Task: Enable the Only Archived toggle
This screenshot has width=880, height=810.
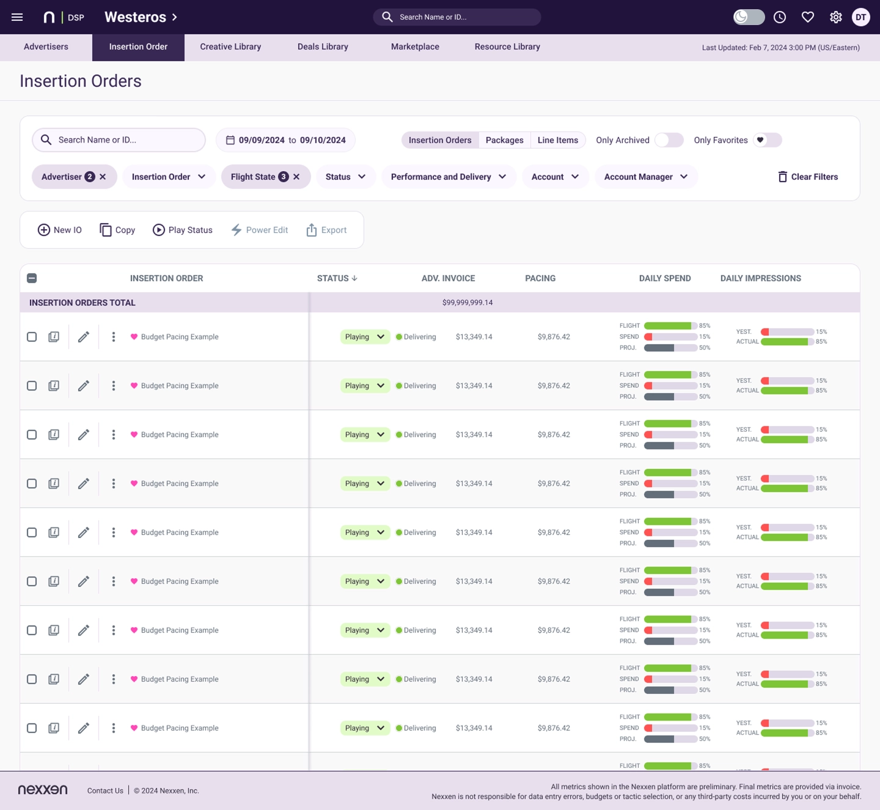Action: [669, 140]
